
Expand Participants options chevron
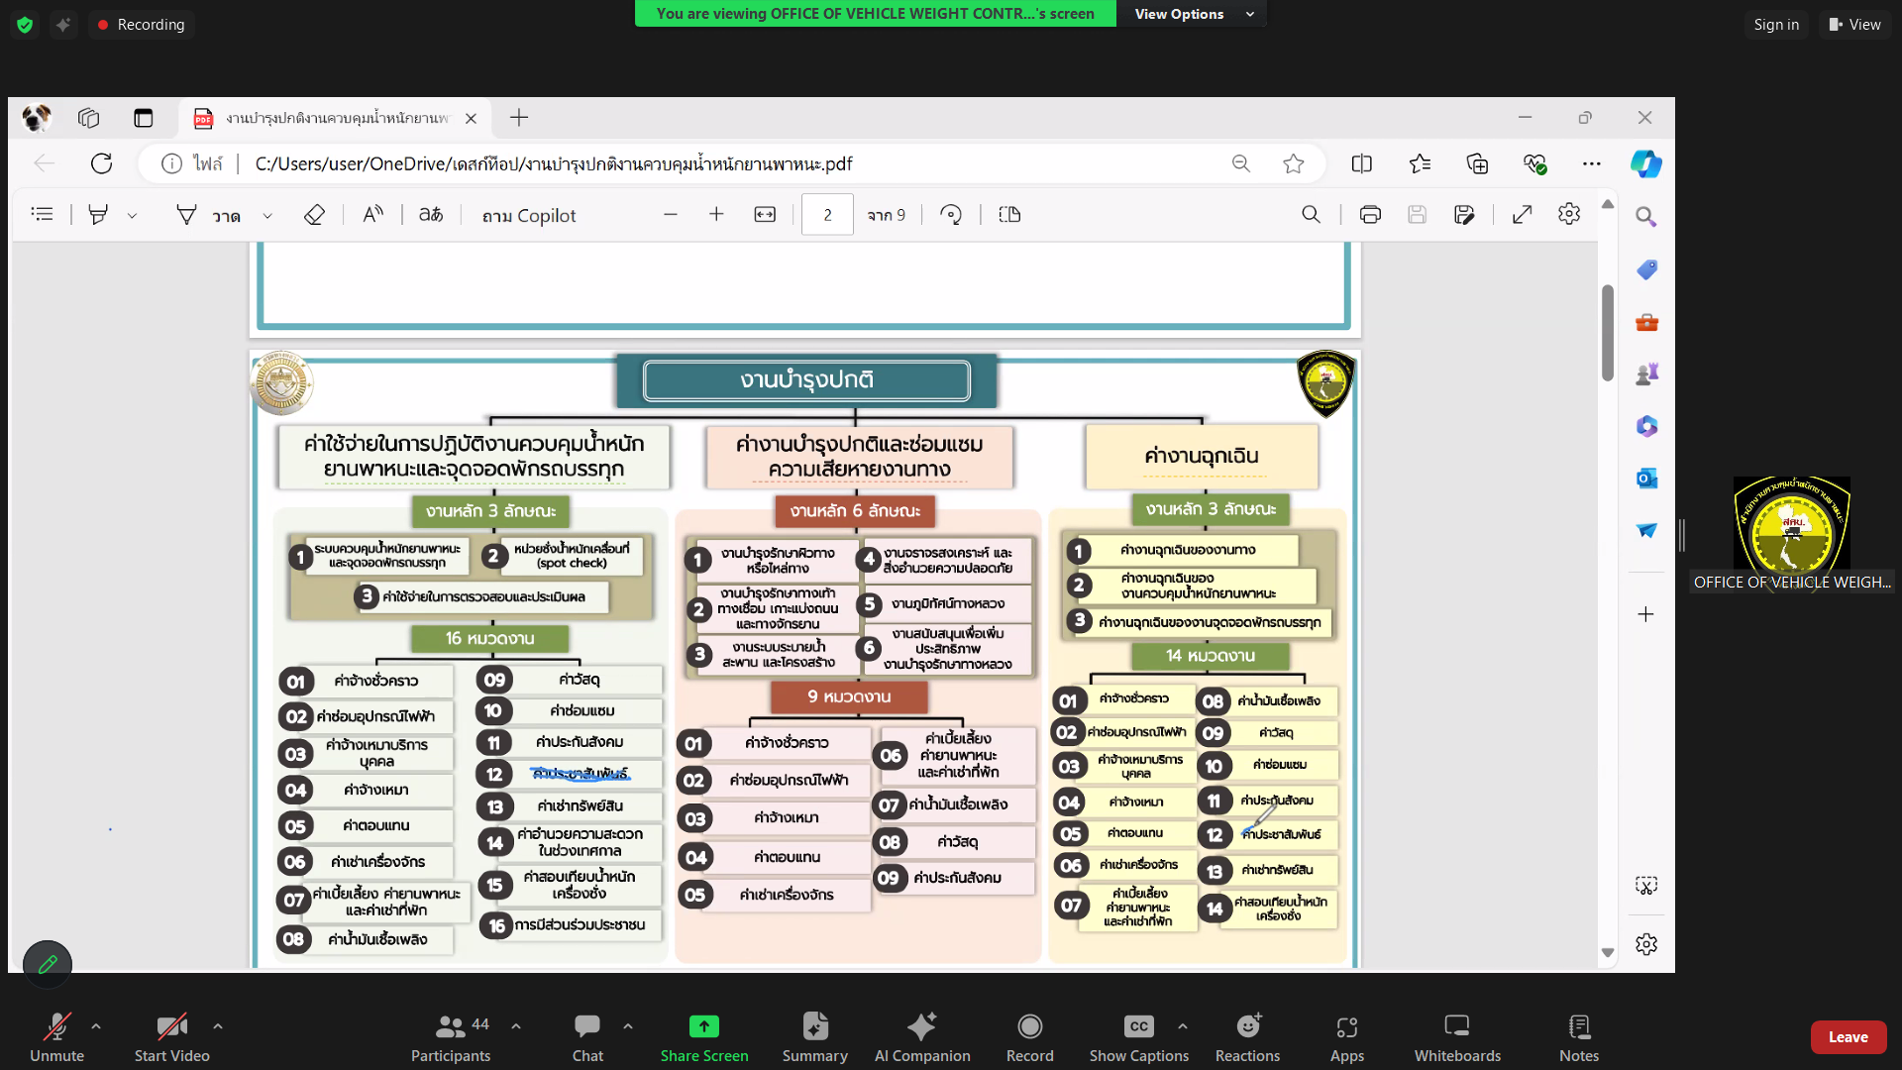(x=516, y=1026)
